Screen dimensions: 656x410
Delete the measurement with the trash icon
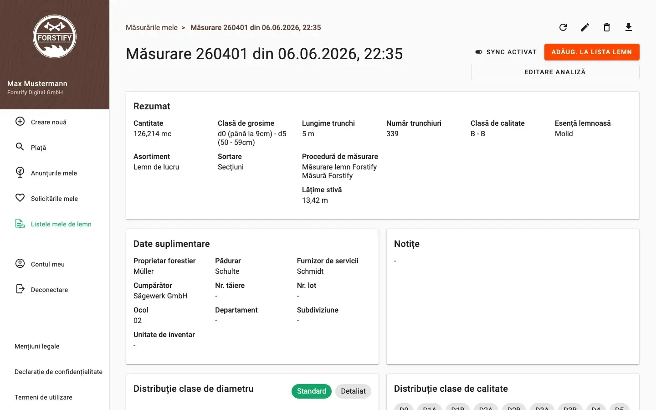(x=607, y=27)
